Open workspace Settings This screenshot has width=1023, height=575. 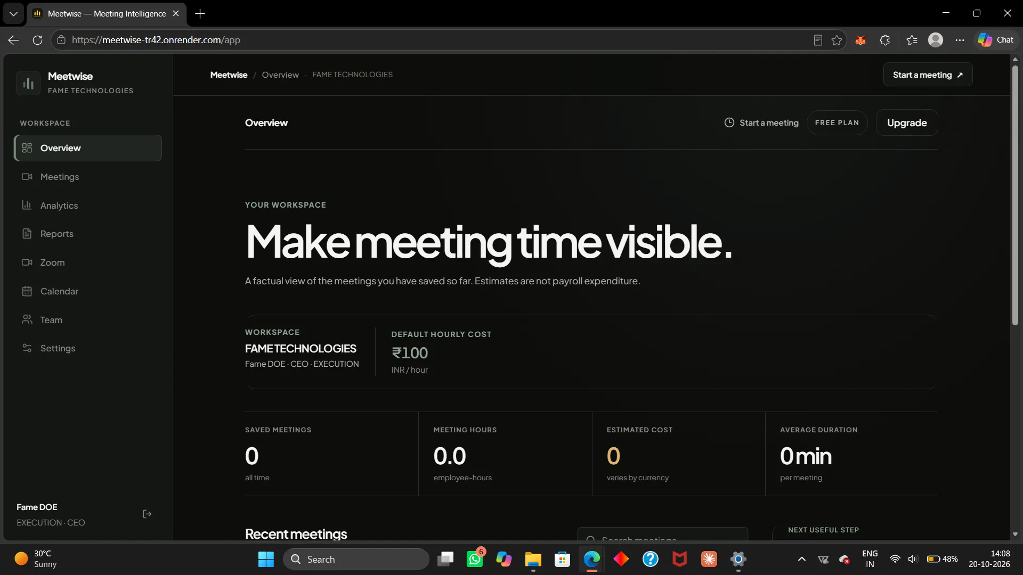(x=88, y=348)
